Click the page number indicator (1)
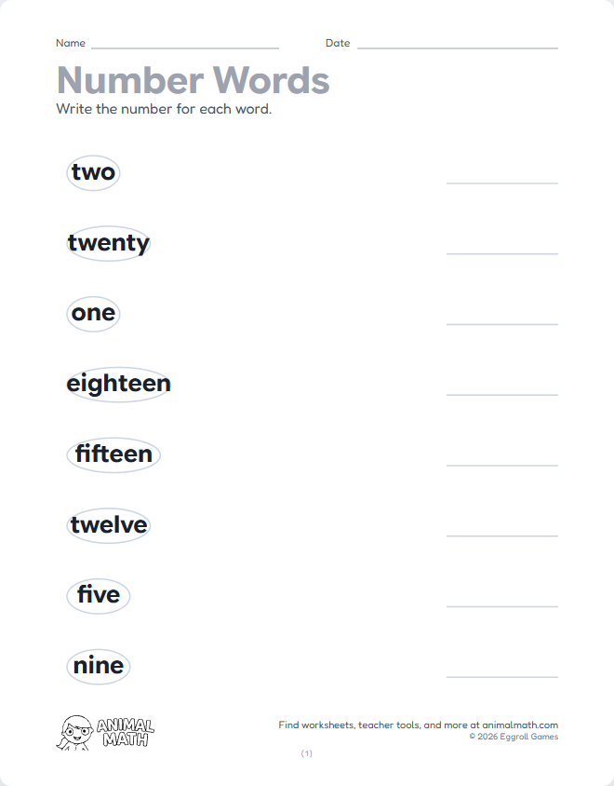 pyautogui.click(x=307, y=753)
